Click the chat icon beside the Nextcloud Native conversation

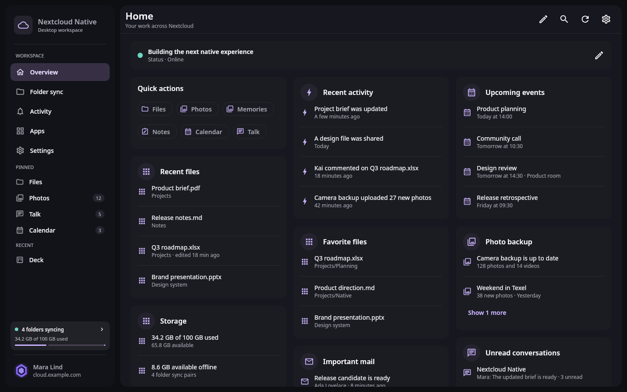click(x=467, y=373)
